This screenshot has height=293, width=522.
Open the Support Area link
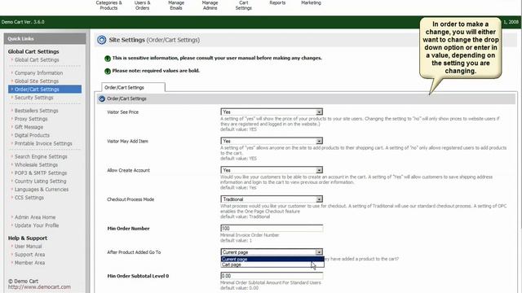point(29,255)
